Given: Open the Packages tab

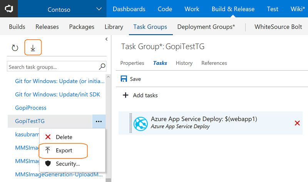Looking at the screenshot, I should coord(82,27).
